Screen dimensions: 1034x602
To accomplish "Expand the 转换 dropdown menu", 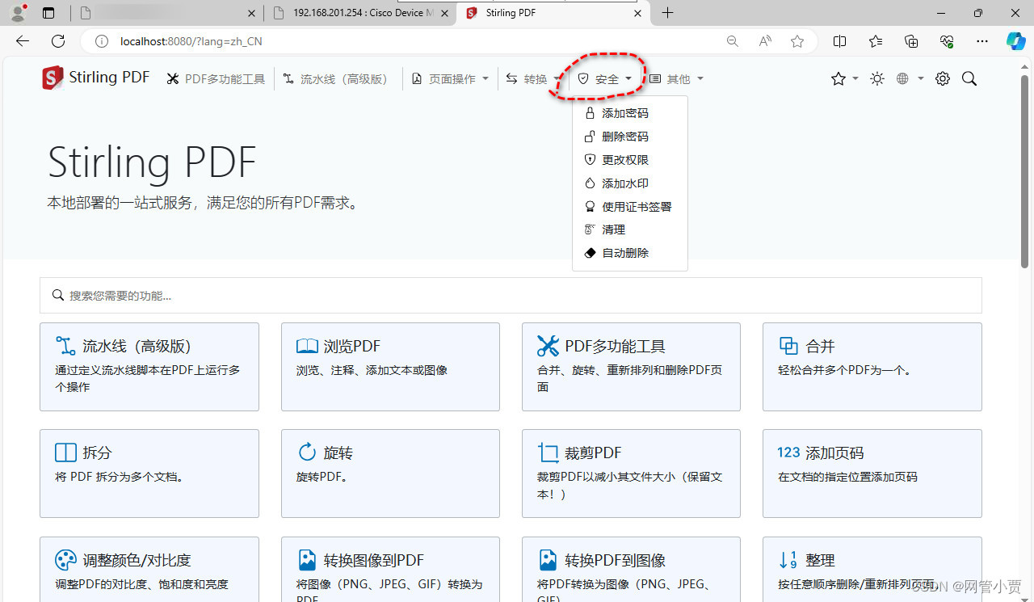I will point(532,79).
